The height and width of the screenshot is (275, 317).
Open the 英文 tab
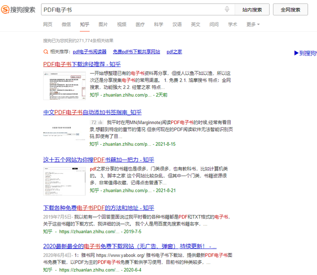point(195,25)
